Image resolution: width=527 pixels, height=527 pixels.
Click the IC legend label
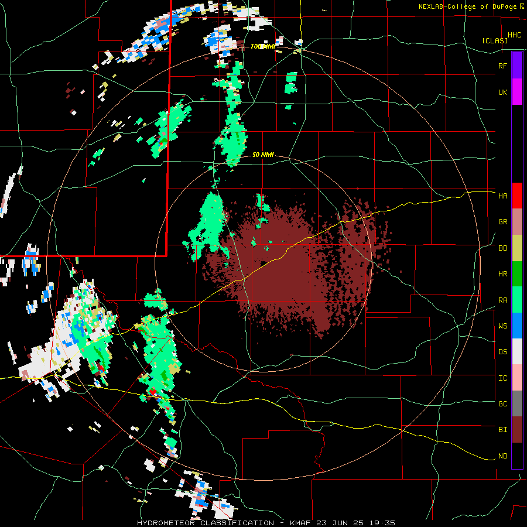(502, 378)
